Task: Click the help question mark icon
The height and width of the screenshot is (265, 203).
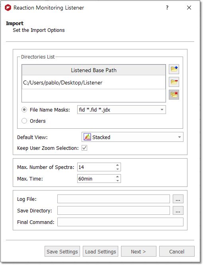Action: tap(167, 8)
